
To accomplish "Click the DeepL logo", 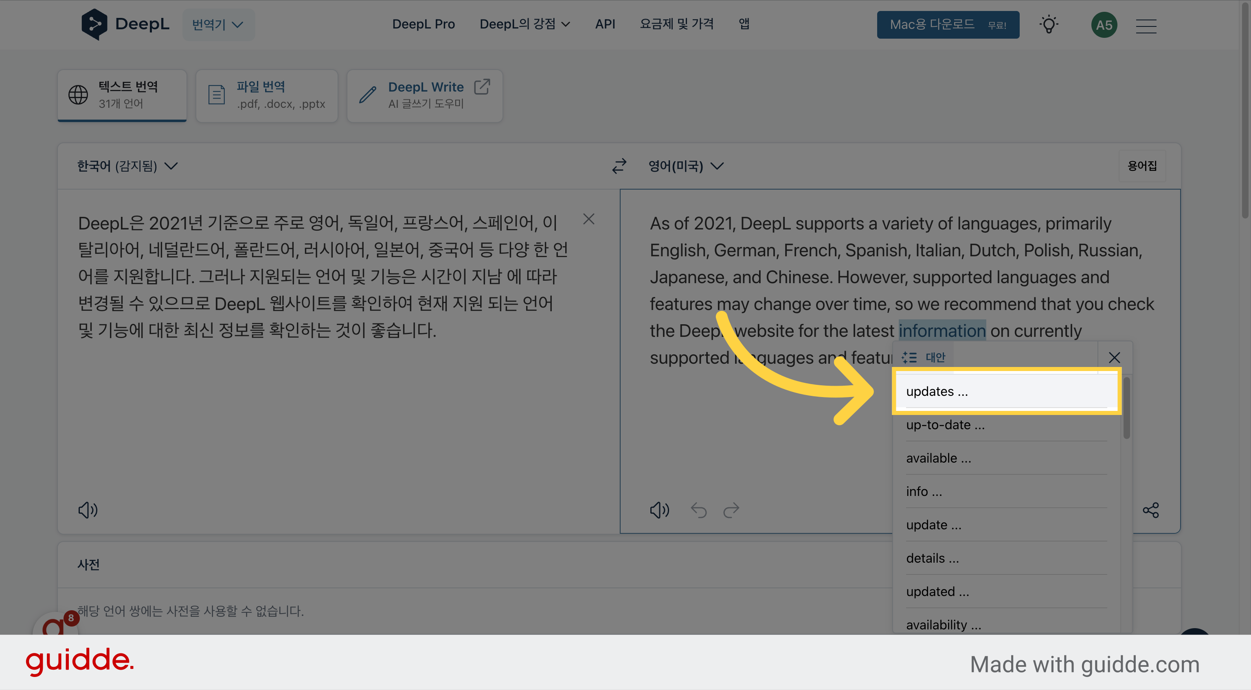I will 125,24.
